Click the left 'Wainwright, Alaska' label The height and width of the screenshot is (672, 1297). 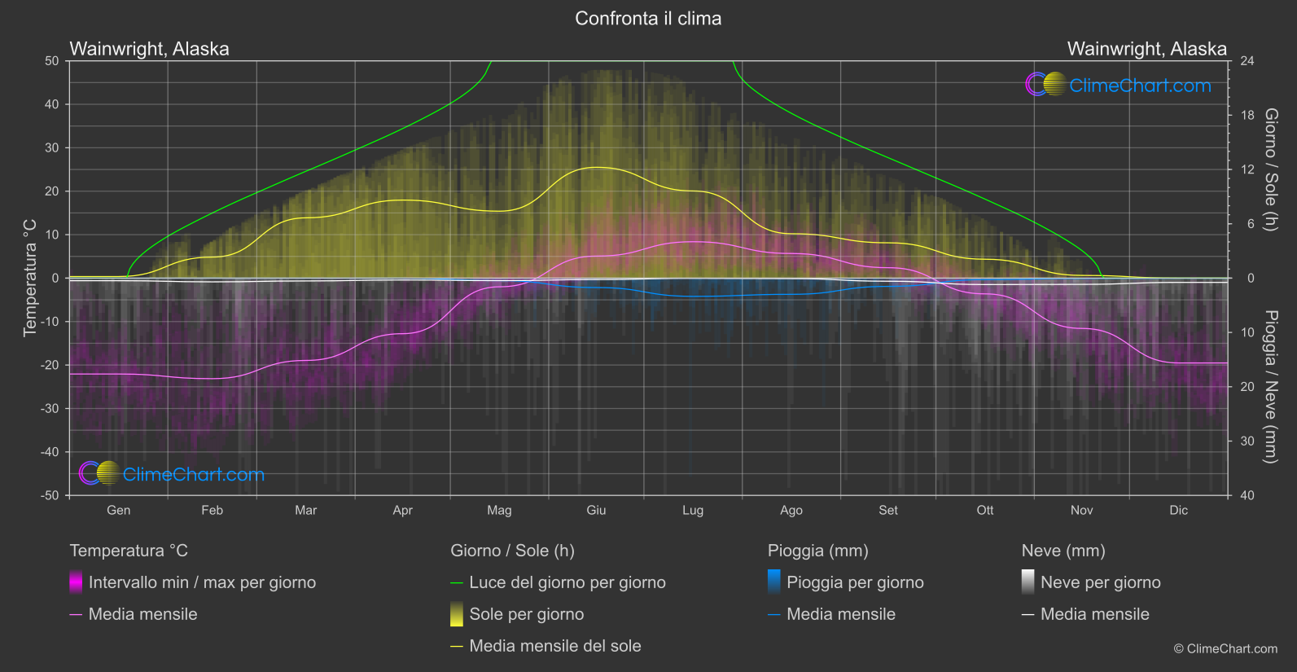coord(150,49)
